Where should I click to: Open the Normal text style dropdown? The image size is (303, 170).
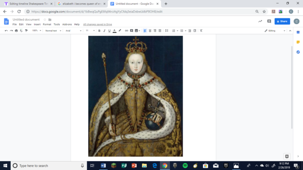pyautogui.click(x=53, y=31)
